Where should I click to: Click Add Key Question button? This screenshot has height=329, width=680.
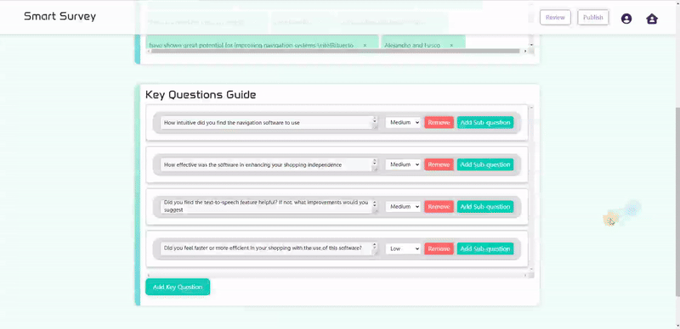(178, 287)
